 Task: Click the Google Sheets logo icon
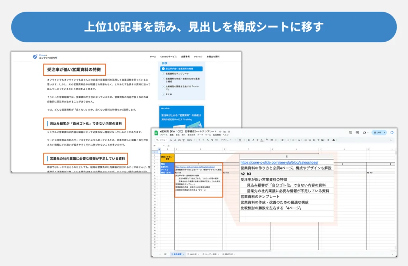point(156,132)
